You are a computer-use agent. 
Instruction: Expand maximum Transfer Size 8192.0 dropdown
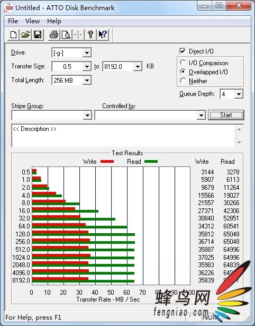pos(138,67)
